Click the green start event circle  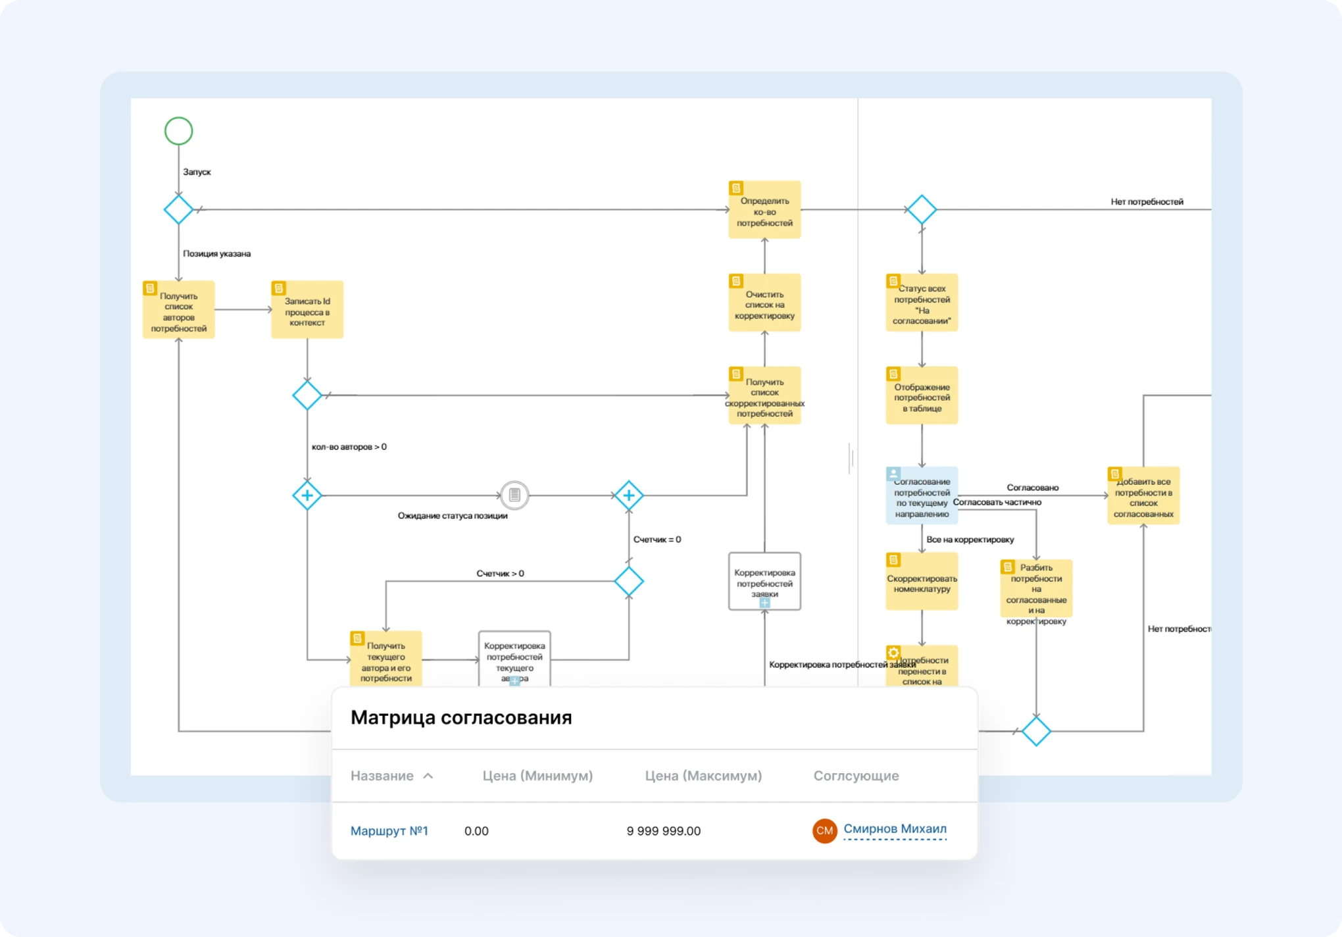coord(178,131)
